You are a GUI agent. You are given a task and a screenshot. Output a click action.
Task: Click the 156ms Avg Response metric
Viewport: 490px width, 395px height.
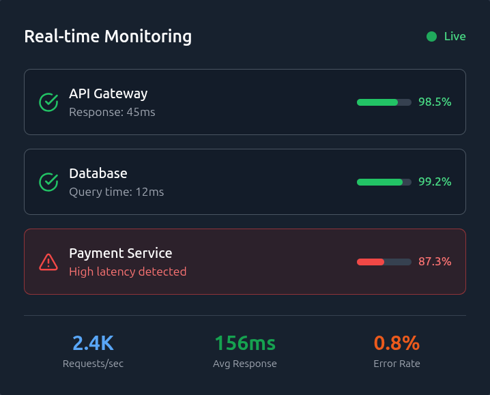(244, 343)
